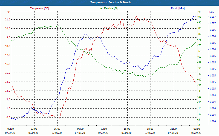This screenshot has width=219, height=136.
Task: Click the '55' humidity axis value
Action: [x=200, y=63]
